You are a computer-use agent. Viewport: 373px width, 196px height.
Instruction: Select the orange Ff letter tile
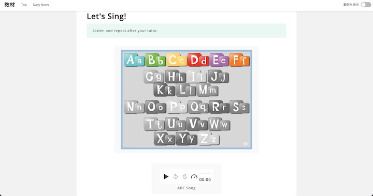click(239, 59)
